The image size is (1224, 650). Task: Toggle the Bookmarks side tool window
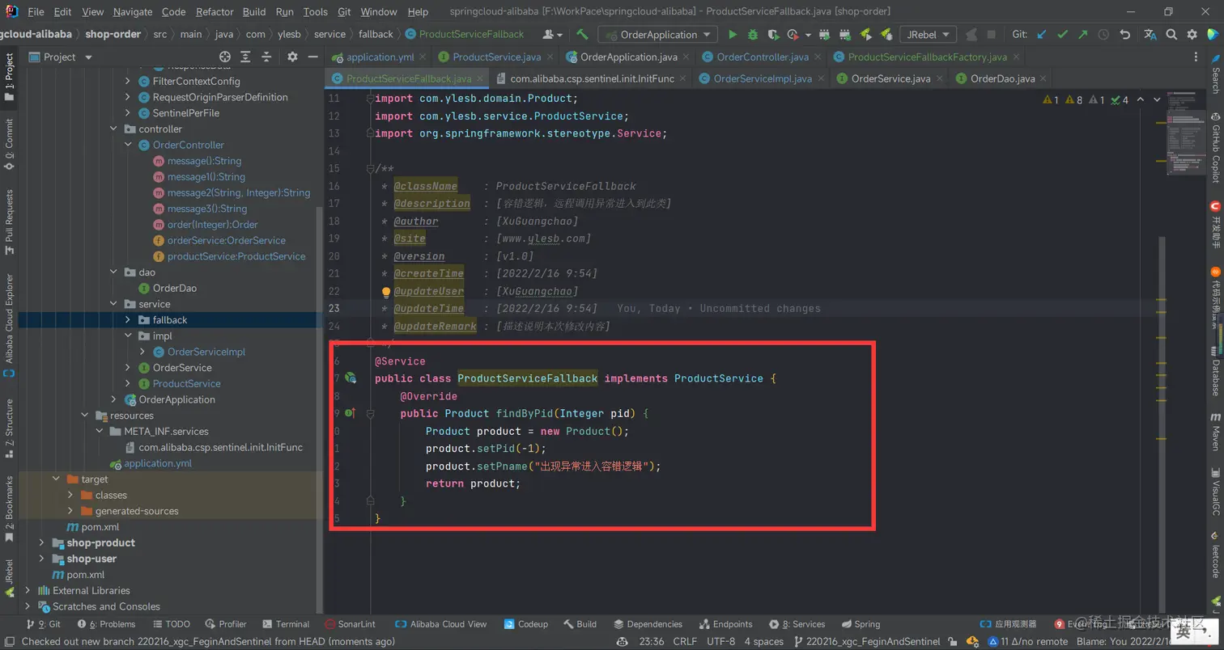click(9, 509)
